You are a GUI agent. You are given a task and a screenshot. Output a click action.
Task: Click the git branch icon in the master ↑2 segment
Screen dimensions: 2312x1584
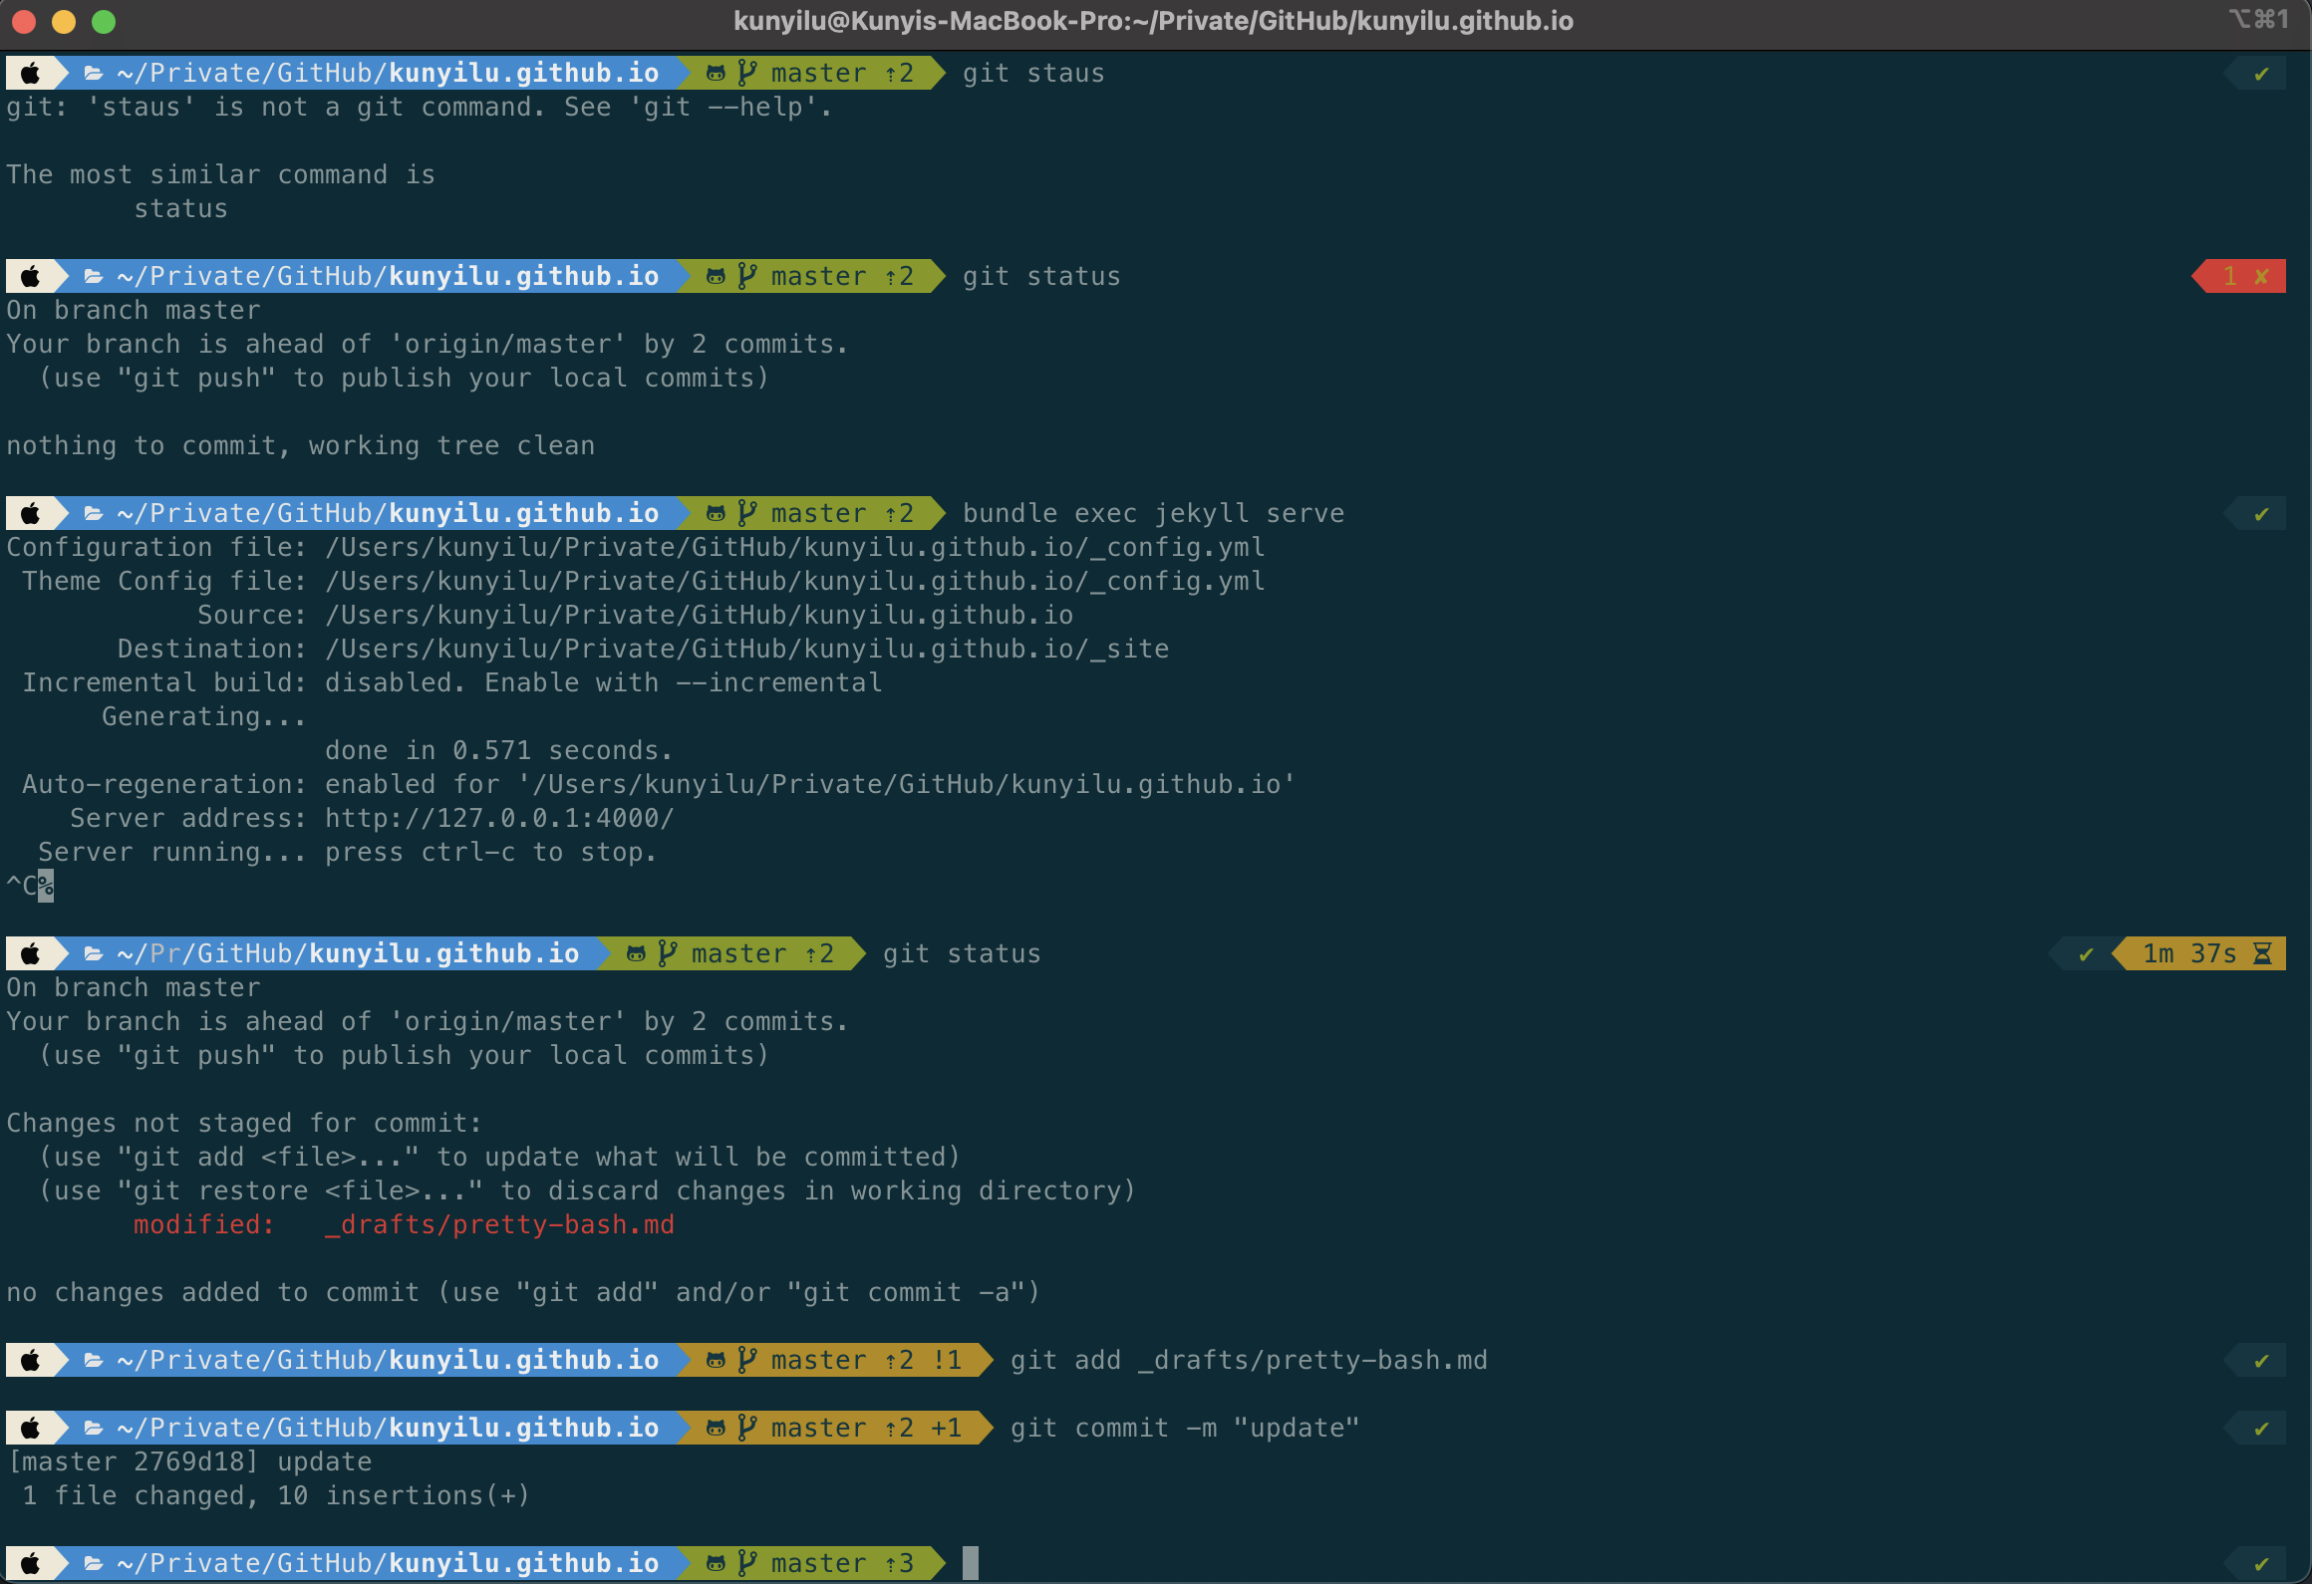point(748,73)
